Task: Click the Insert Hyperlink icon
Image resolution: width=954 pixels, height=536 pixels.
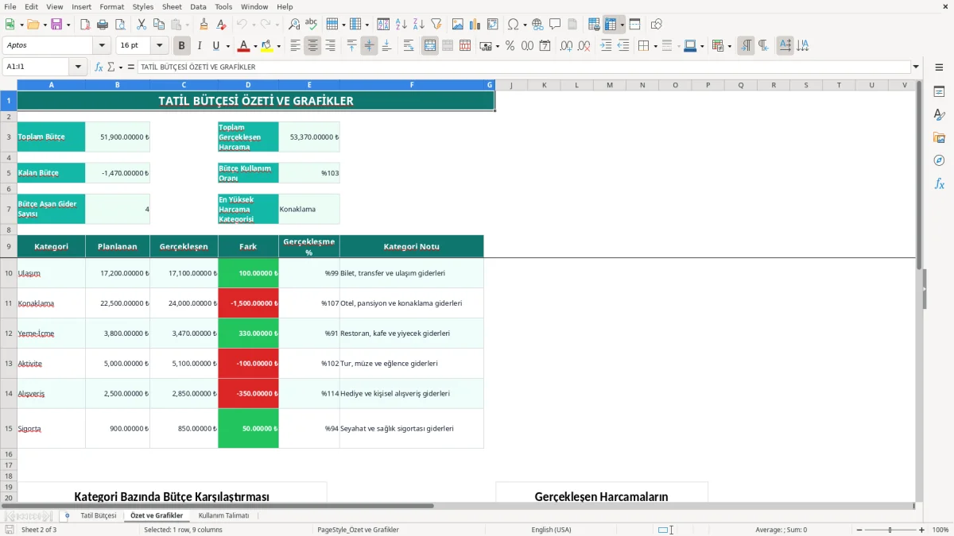Action: coord(537,25)
